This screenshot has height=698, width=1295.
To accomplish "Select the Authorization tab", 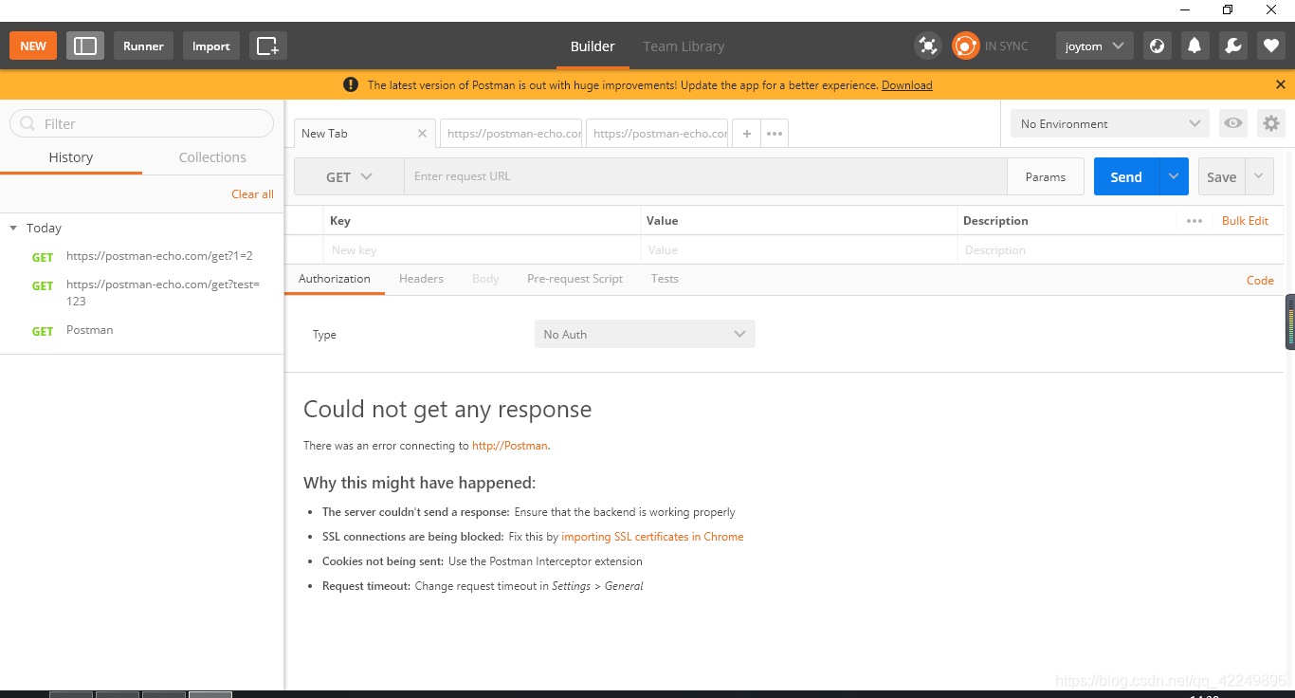I will [334, 279].
